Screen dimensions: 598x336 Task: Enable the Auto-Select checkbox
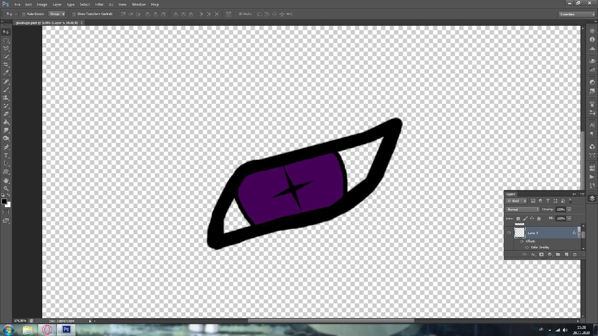tap(24, 14)
